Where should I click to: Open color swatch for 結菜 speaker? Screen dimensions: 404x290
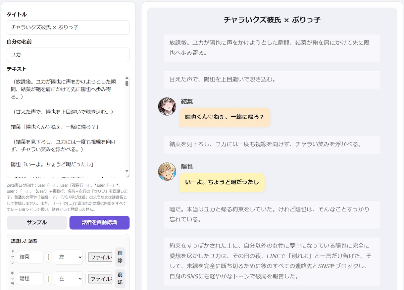pos(49,257)
